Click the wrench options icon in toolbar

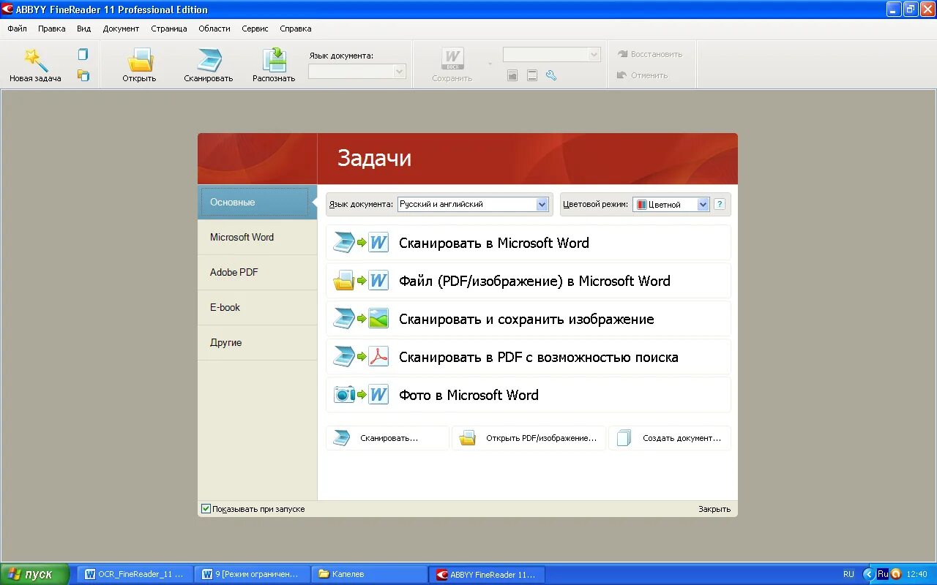[x=551, y=75]
